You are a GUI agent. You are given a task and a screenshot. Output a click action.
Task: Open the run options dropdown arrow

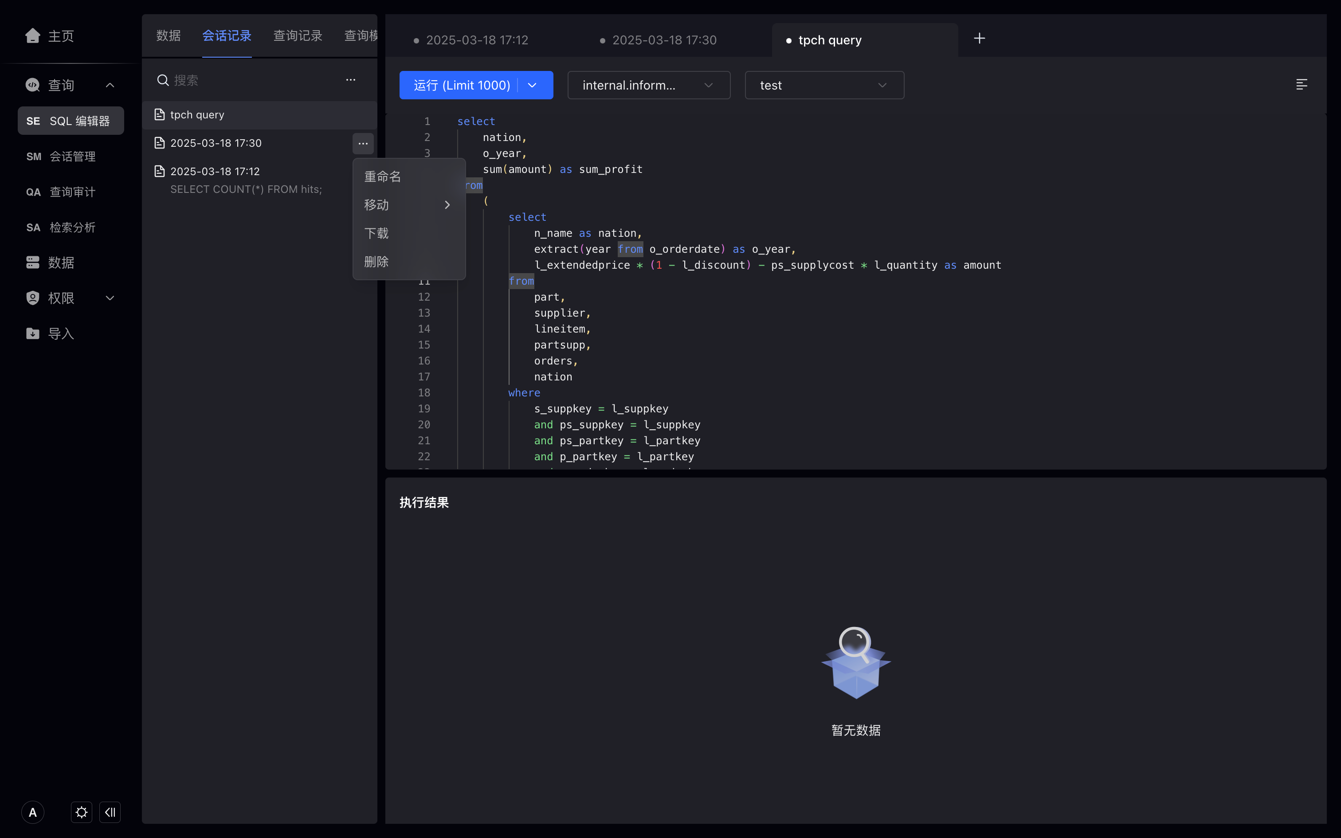[x=533, y=85]
